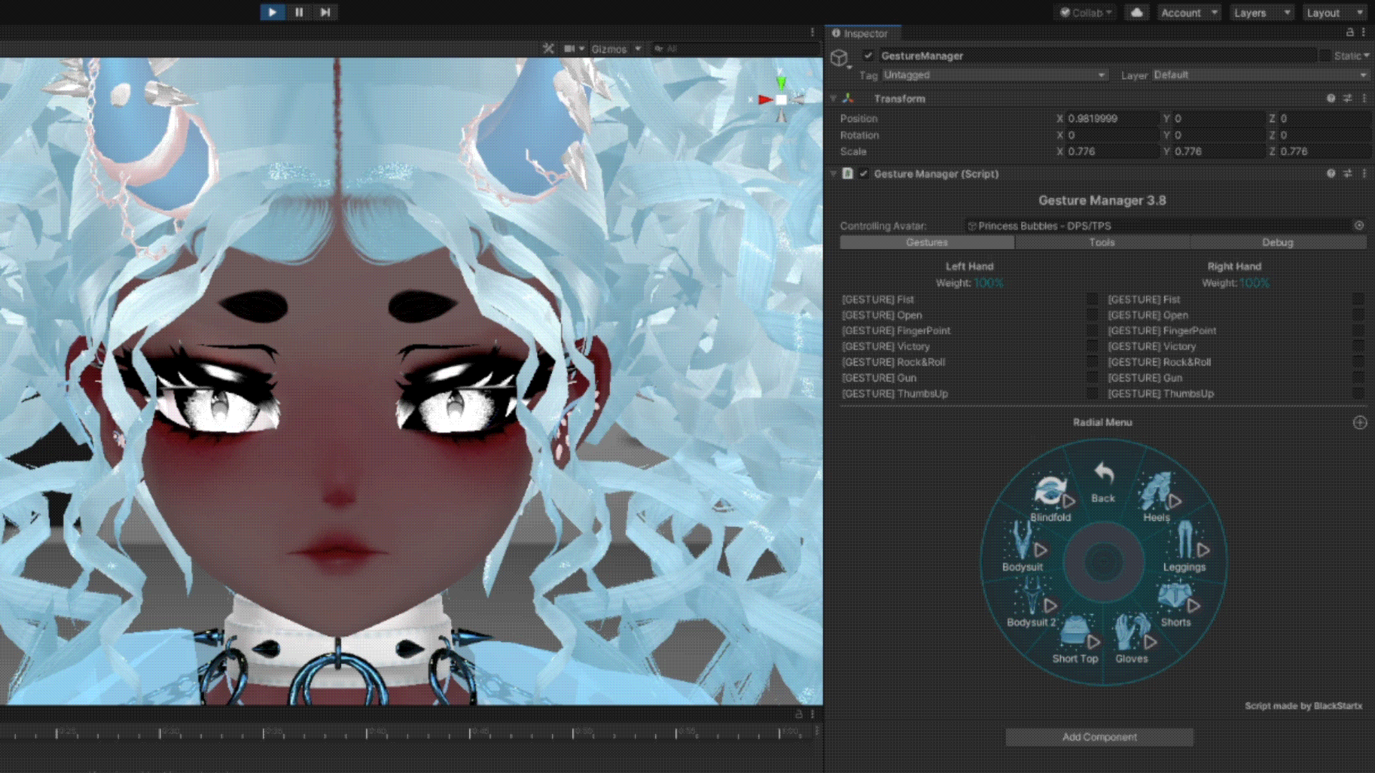Click the Step forward button
The width and height of the screenshot is (1375, 773).
(325, 12)
